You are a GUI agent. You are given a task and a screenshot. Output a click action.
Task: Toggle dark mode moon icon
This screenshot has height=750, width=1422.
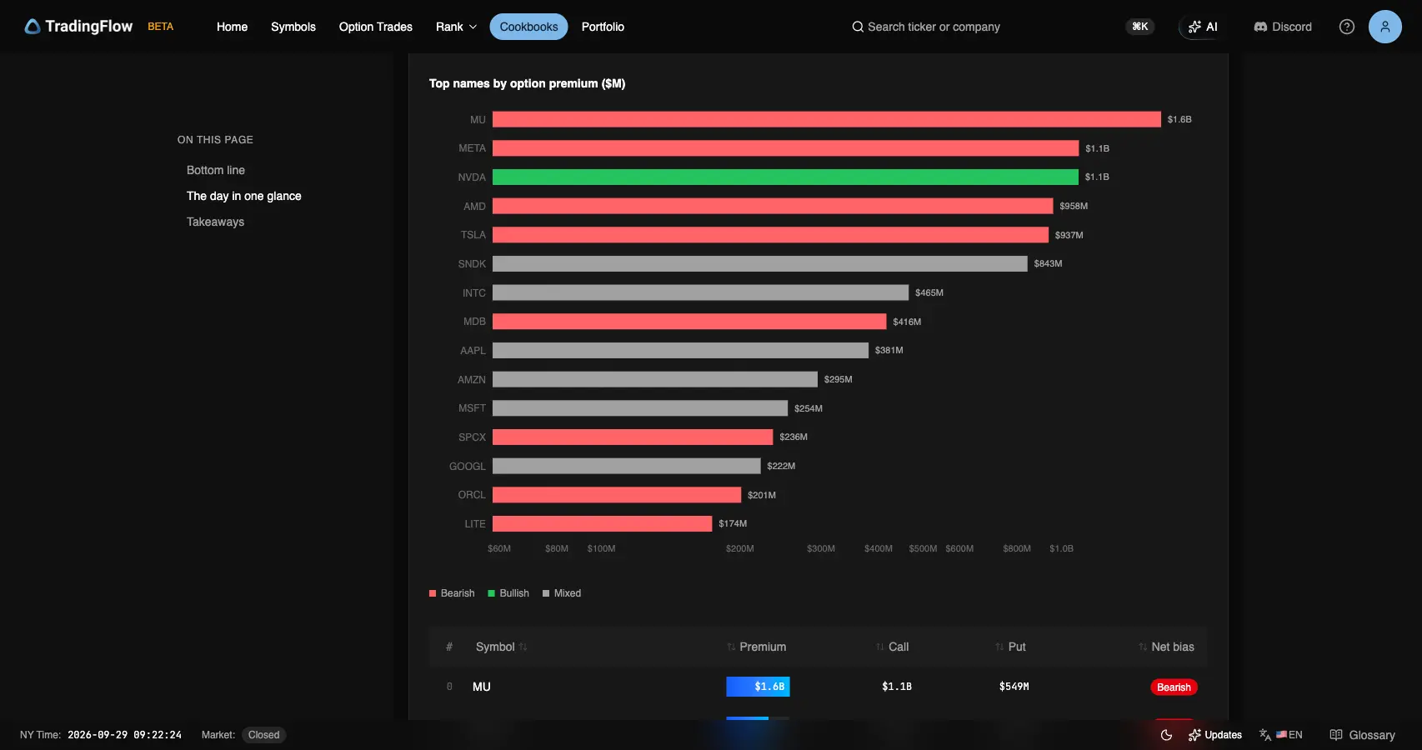pos(1166,735)
